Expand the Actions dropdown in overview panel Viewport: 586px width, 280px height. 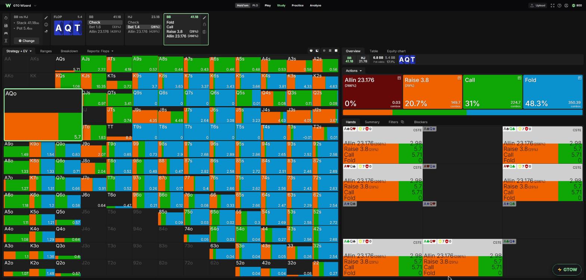354,71
